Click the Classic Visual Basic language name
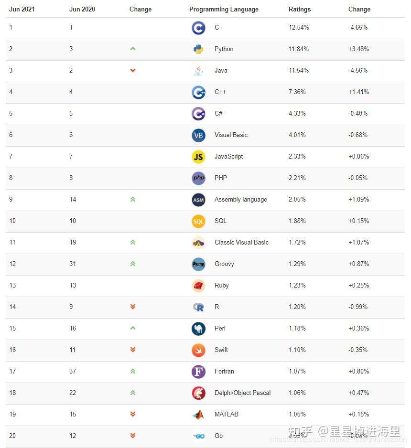The image size is (411, 448). tap(241, 242)
